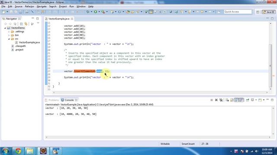Open the Open Console dropdown arrow
Viewport: 277px width, 155px height.
264,100
